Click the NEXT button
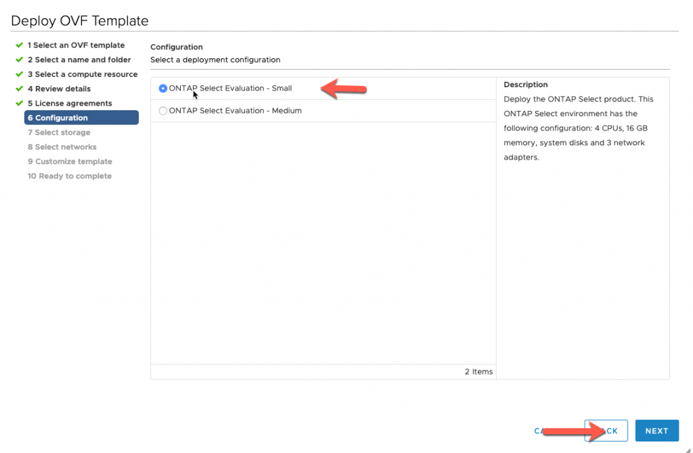693x453 pixels. click(656, 431)
